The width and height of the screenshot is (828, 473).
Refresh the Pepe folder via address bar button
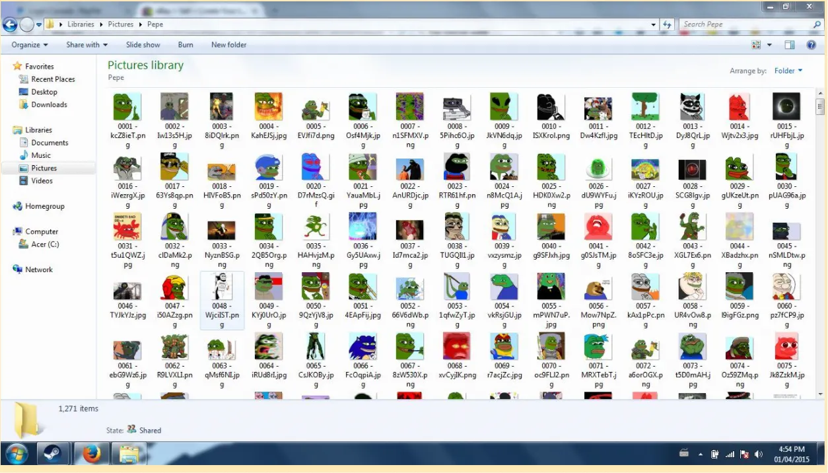(667, 24)
